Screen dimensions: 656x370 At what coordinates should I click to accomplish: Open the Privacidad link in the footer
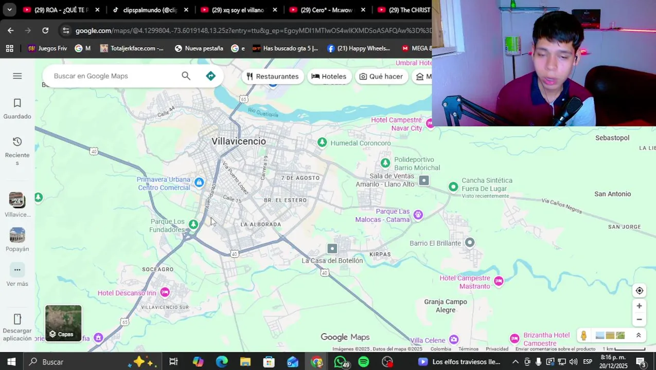pyautogui.click(x=497, y=349)
